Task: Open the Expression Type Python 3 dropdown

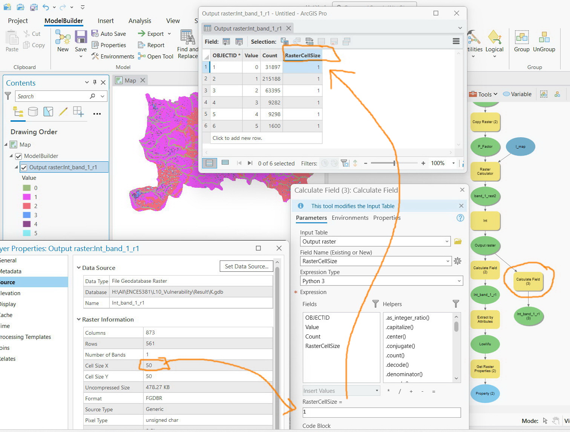Action: click(x=382, y=281)
